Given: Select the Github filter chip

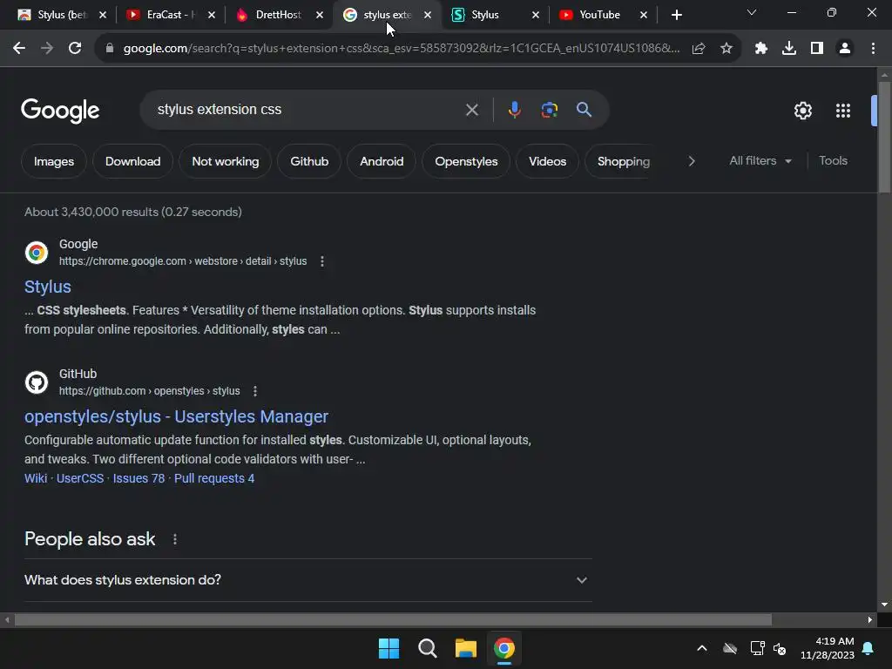Looking at the screenshot, I should (309, 161).
